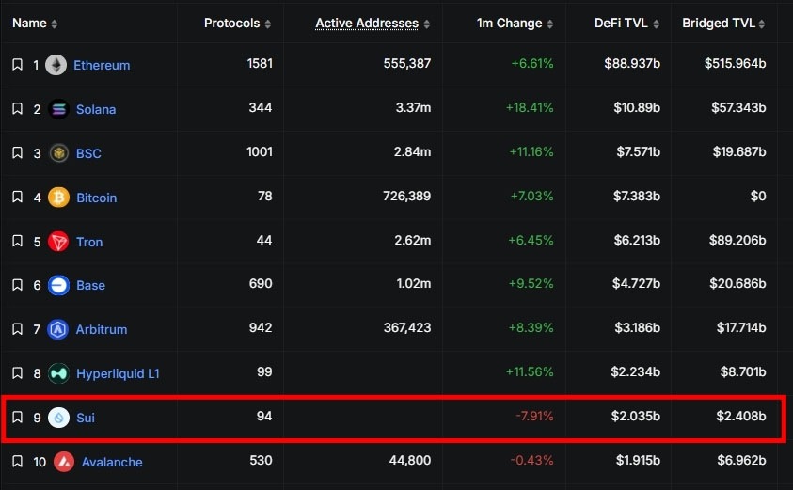Select the $7.571b DeFi TVL cell
Screen dimensions: 793x490
pos(638,151)
